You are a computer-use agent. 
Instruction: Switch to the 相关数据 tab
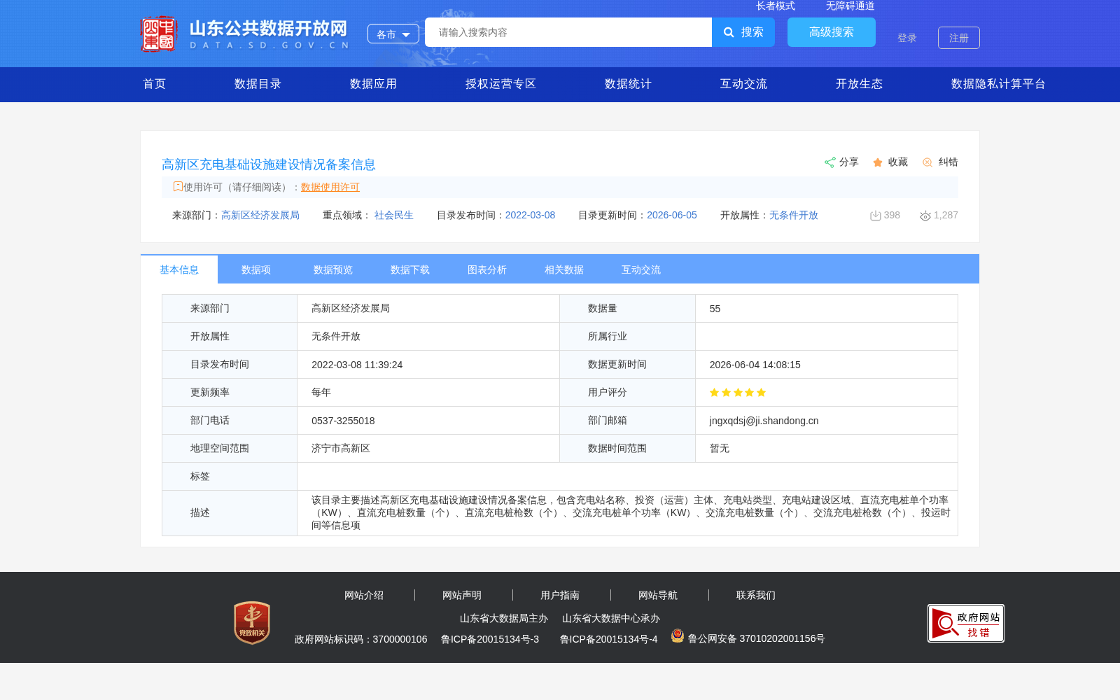point(564,269)
